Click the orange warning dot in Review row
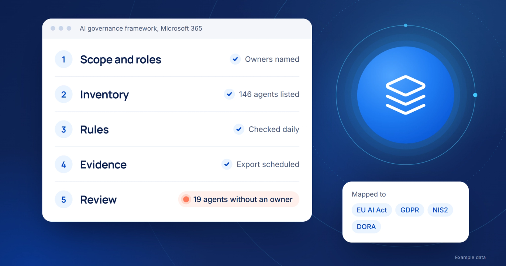This screenshot has height=266, width=506. 186,199
